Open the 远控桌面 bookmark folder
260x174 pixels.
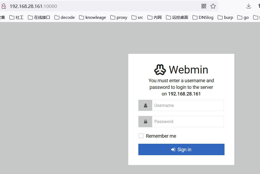pyautogui.click(x=177, y=18)
